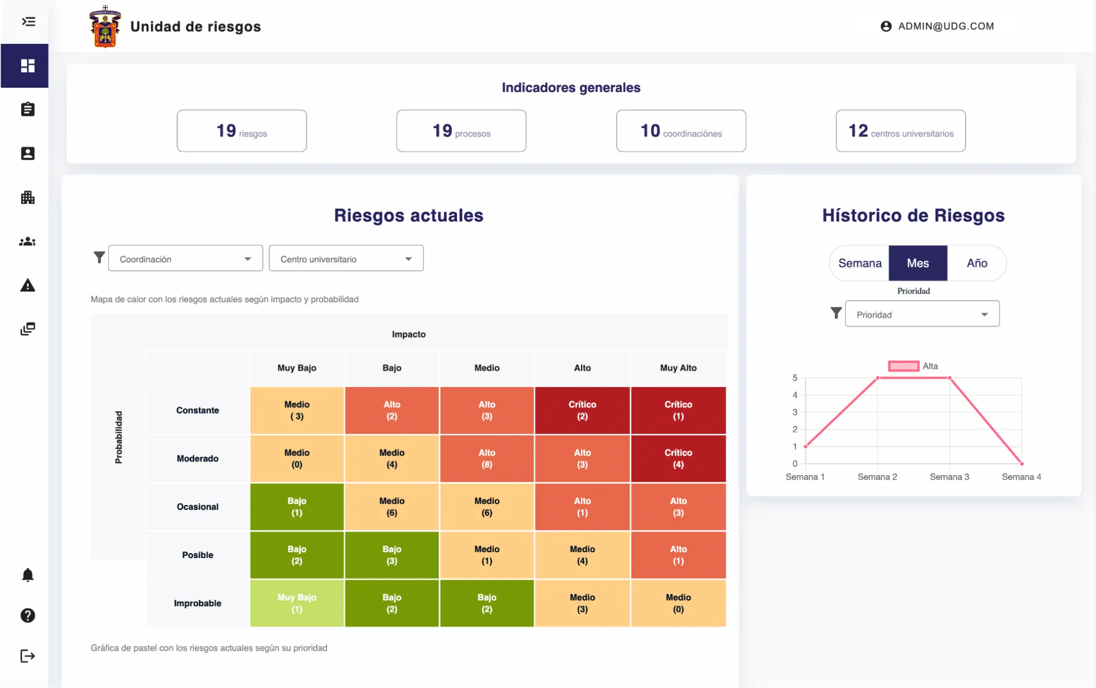Click the Constante / Alto cell Crítico (2)
This screenshot has height=688, width=1096.
582,411
